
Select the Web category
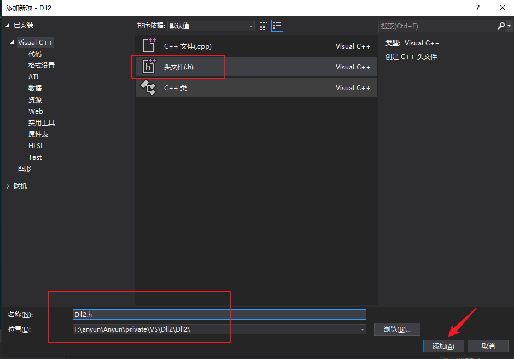[36, 111]
